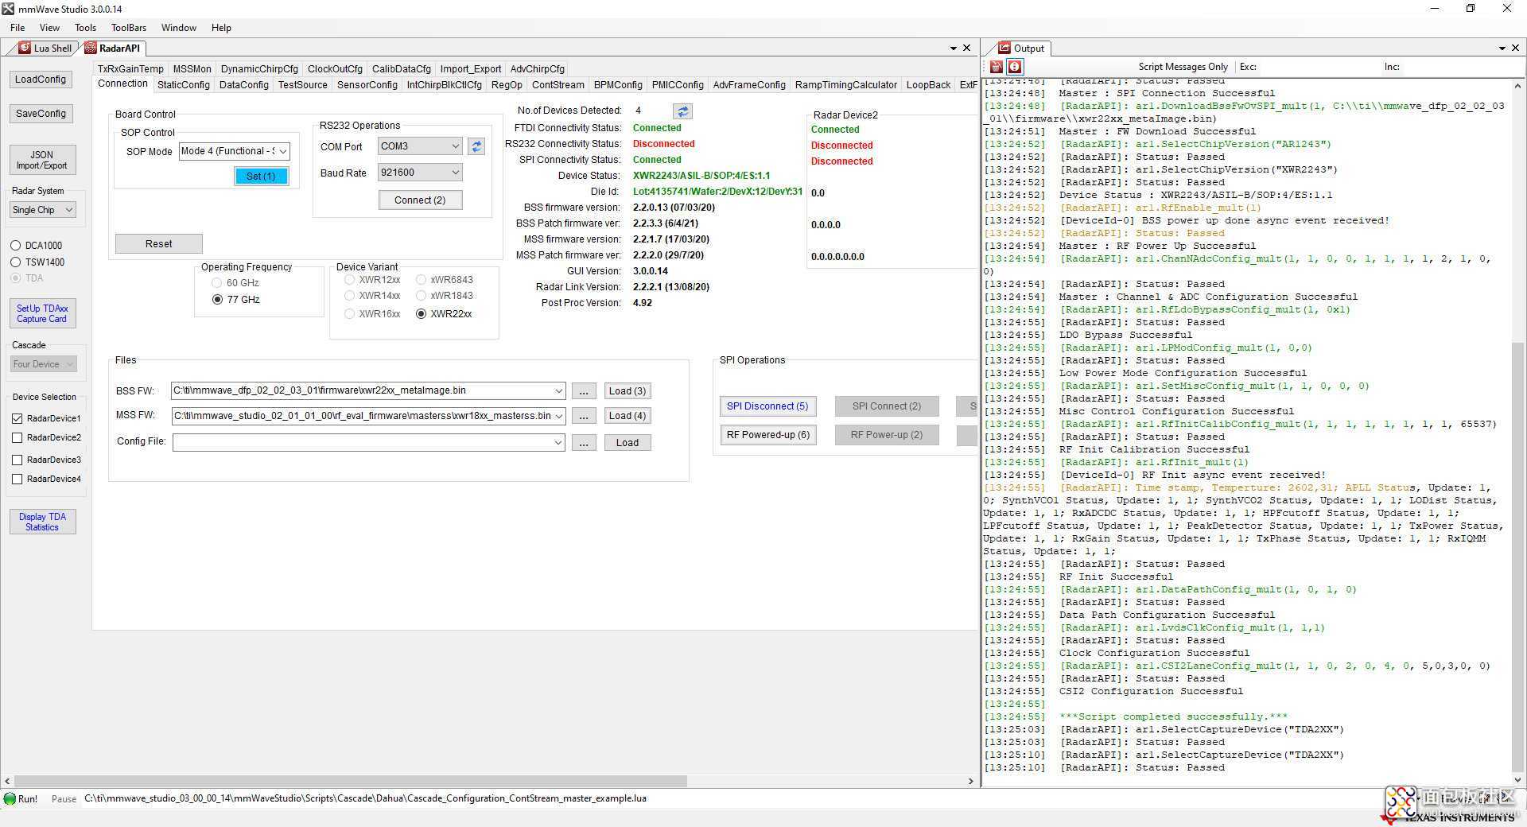Expand the BSS FW path dropdown

point(558,391)
